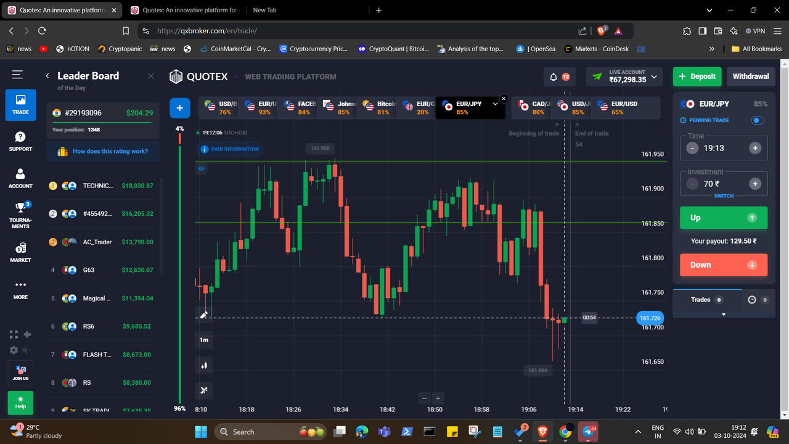Increase trade Time with plus

point(755,148)
